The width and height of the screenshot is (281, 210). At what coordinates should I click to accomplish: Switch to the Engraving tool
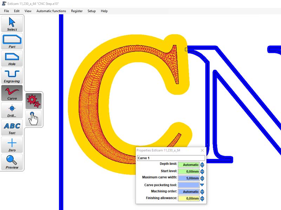point(12,76)
